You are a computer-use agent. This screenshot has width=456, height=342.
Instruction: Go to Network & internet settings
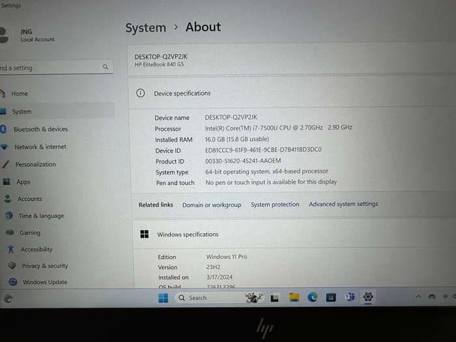[40, 147]
